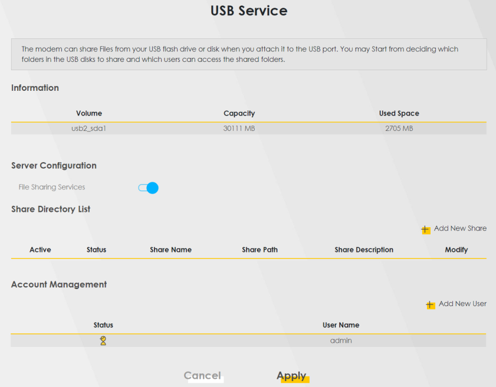Click the plus icon beside Add New User

[x=431, y=304]
